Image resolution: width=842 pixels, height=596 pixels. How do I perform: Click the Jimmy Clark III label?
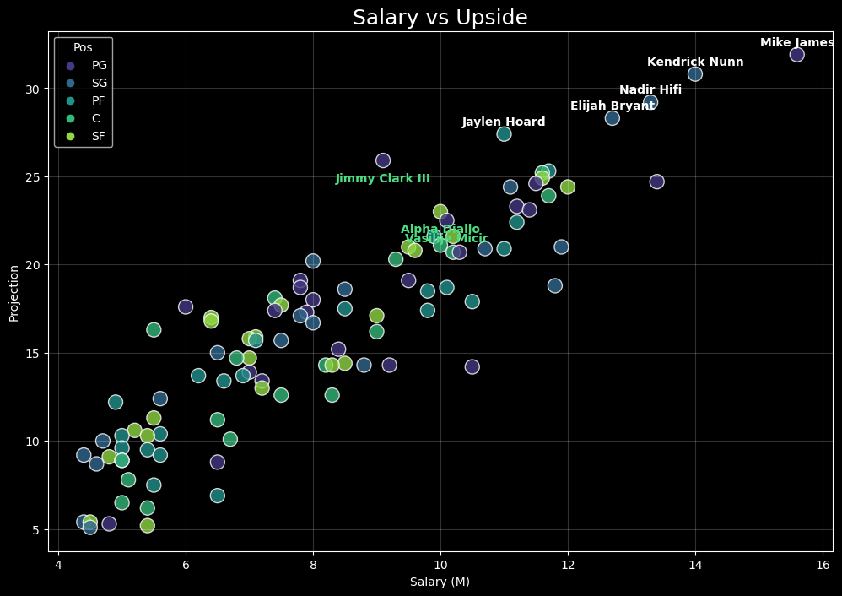383,179
